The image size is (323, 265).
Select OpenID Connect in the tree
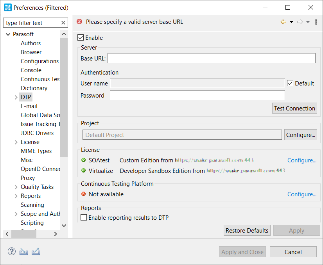pos(40,169)
